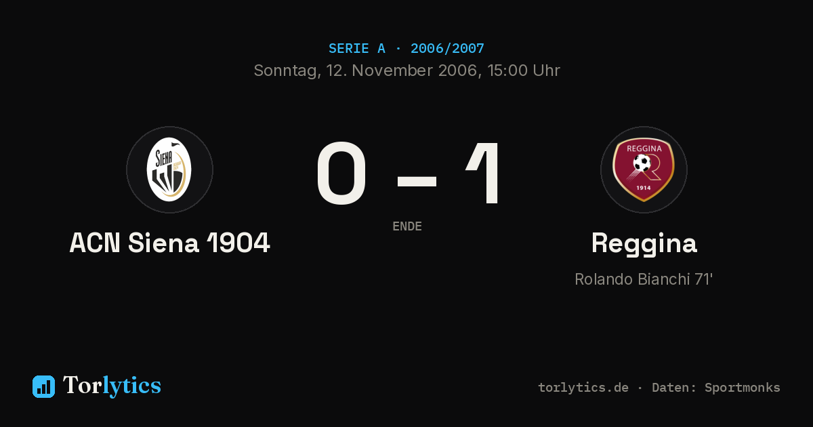The width and height of the screenshot is (813, 427).
Task: Click the circular background behind Reggina crest
Action: pos(644,169)
